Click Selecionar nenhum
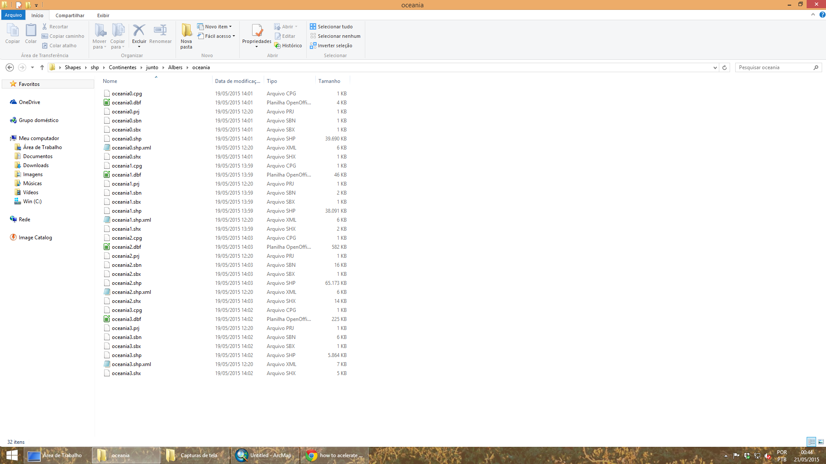Viewport: 826px width, 464px height. (x=335, y=36)
